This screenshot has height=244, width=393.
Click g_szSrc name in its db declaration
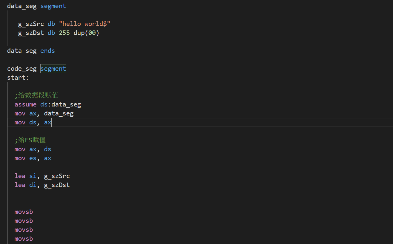tap(31, 24)
